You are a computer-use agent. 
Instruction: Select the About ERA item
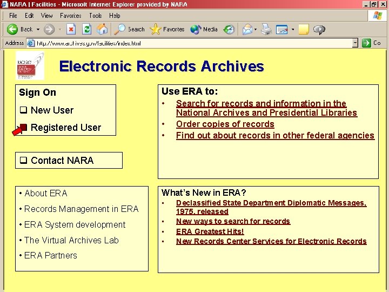coord(45,193)
